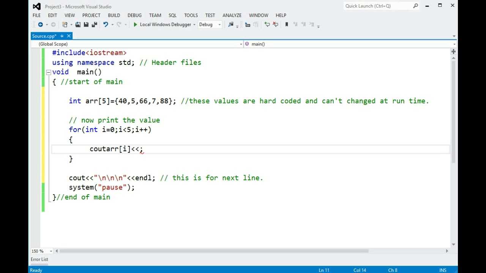Open the Global Scope dropdown

pos(241,44)
